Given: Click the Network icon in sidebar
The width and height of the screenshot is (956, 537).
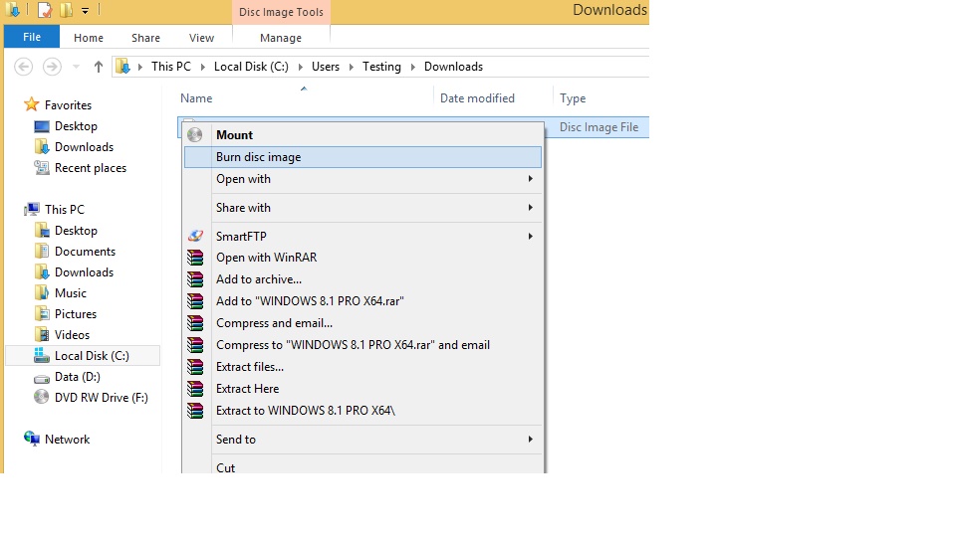Looking at the screenshot, I should pyautogui.click(x=32, y=439).
